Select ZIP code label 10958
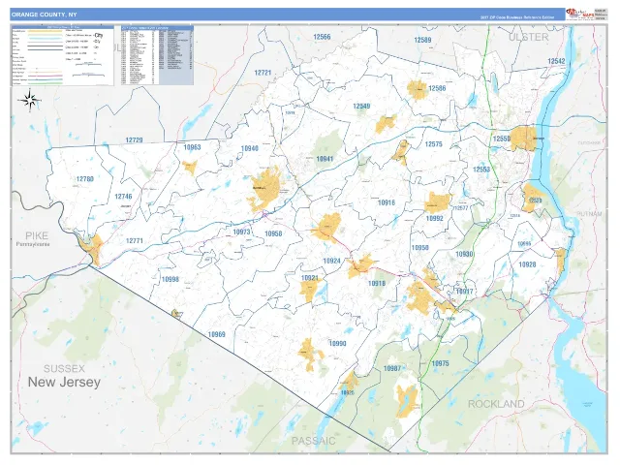 (273, 233)
